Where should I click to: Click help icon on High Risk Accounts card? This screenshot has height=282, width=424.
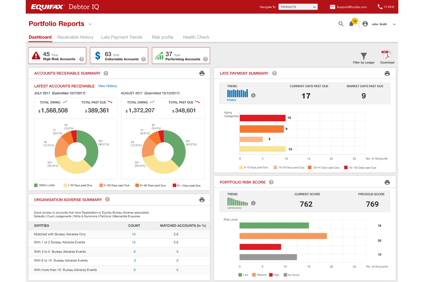tap(82, 59)
